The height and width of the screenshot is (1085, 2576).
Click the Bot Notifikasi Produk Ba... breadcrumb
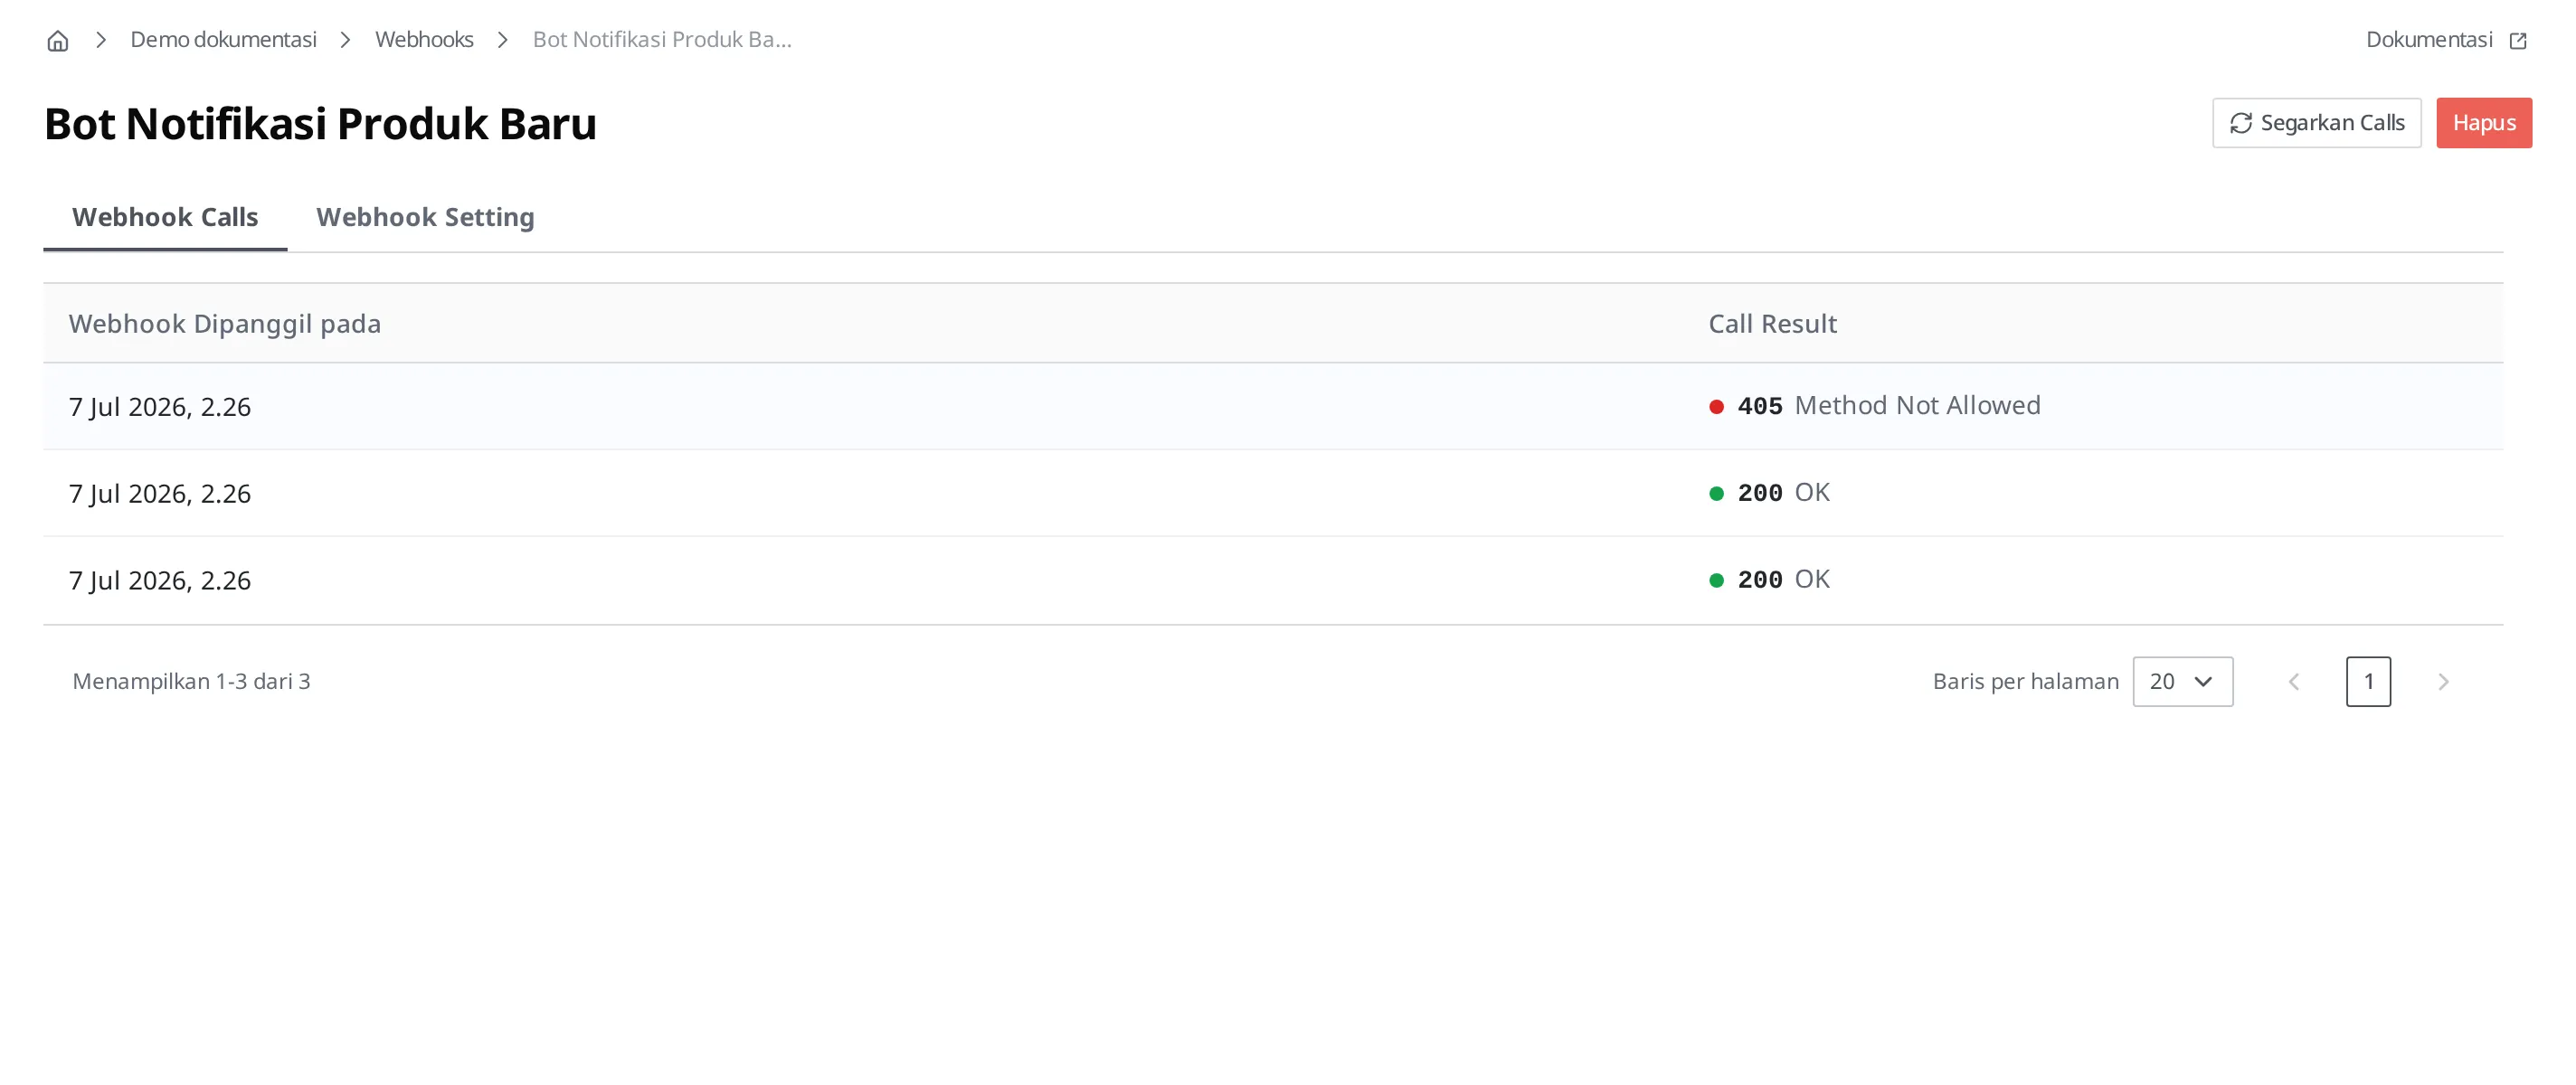[662, 40]
